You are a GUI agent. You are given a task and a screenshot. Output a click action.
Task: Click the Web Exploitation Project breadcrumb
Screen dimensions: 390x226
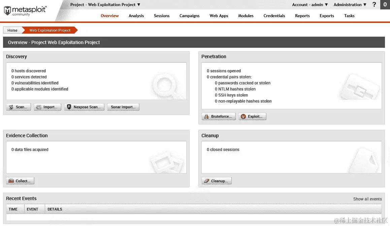click(50, 30)
